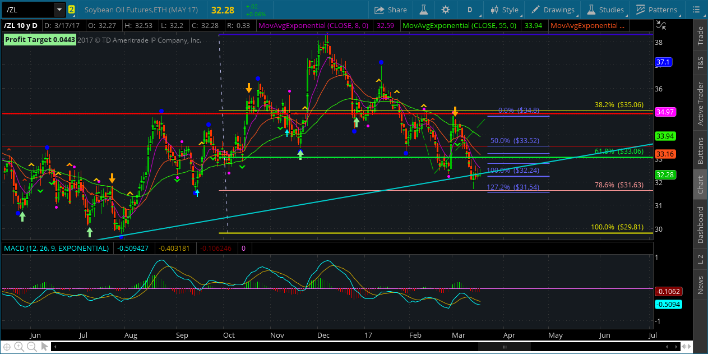Viewport: 708px width, 354px height.
Task: Click the 61.8% ($33.06) Fibonacci label
Action: click(x=619, y=151)
